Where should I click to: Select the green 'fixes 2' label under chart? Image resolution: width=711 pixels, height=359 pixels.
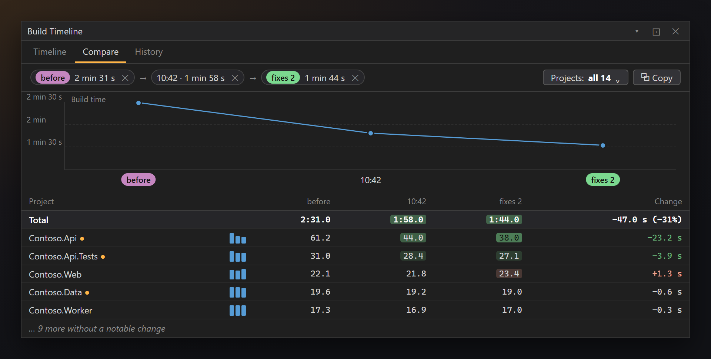pos(602,180)
